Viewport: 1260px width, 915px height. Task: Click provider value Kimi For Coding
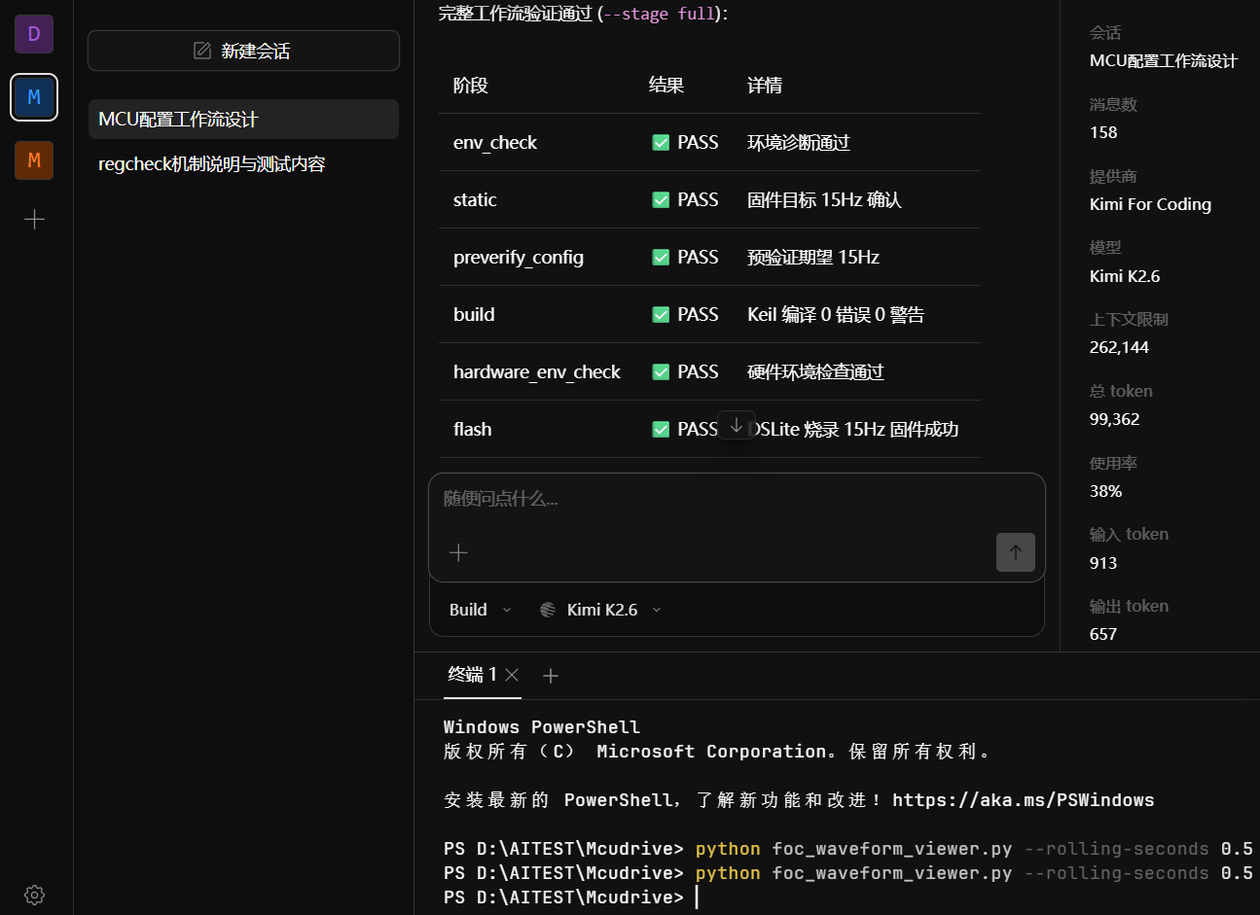click(x=1150, y=204)
